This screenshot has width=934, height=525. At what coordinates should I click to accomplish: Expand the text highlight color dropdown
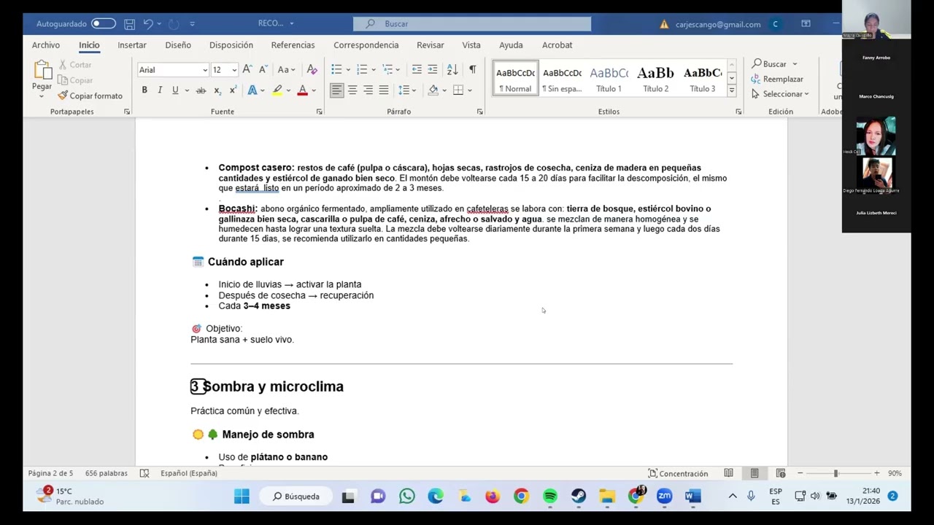coord(289,90)
